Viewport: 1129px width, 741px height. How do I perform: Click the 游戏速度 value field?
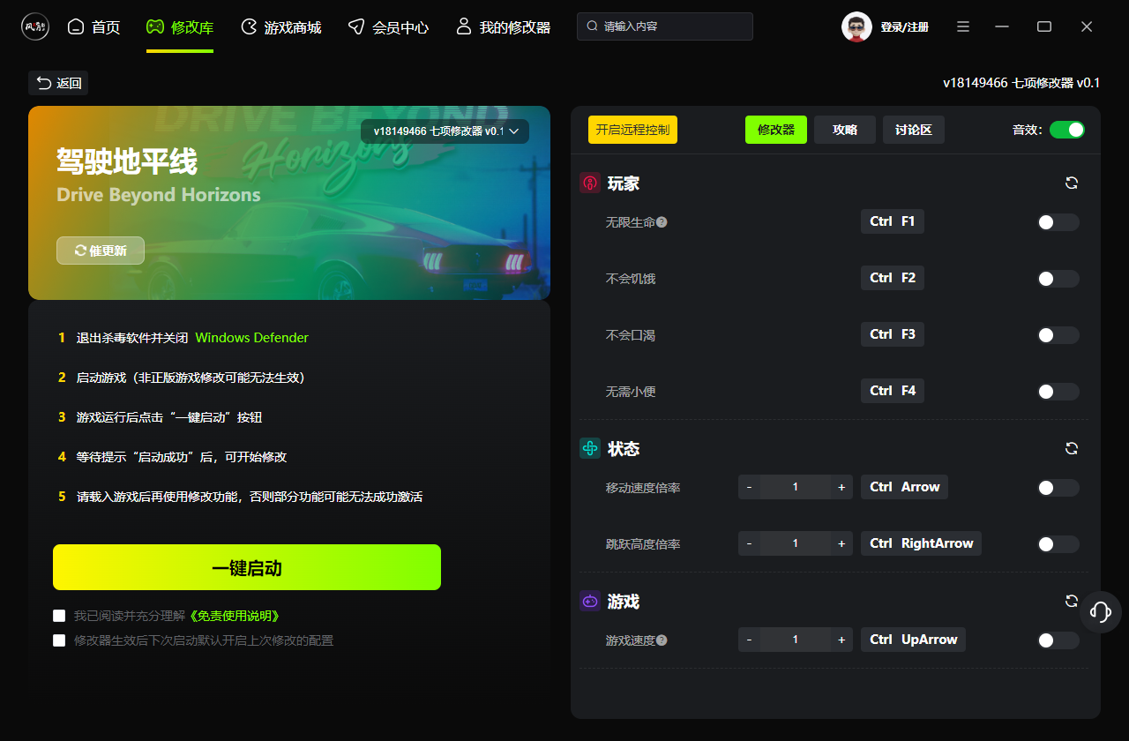point(796,640)
